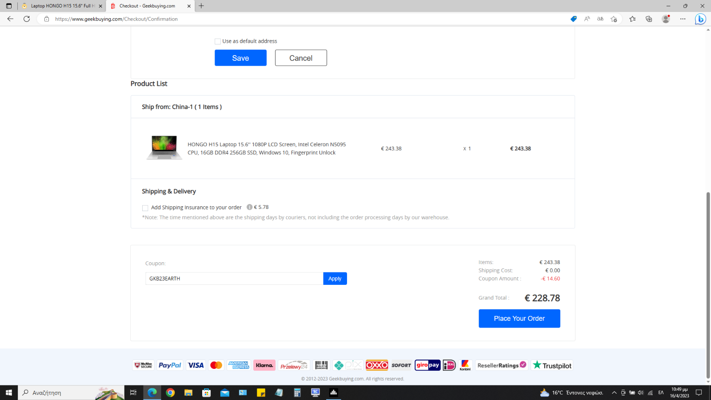View site information lock icon
The height and width of the screenshot is (400, 711).
47,19
